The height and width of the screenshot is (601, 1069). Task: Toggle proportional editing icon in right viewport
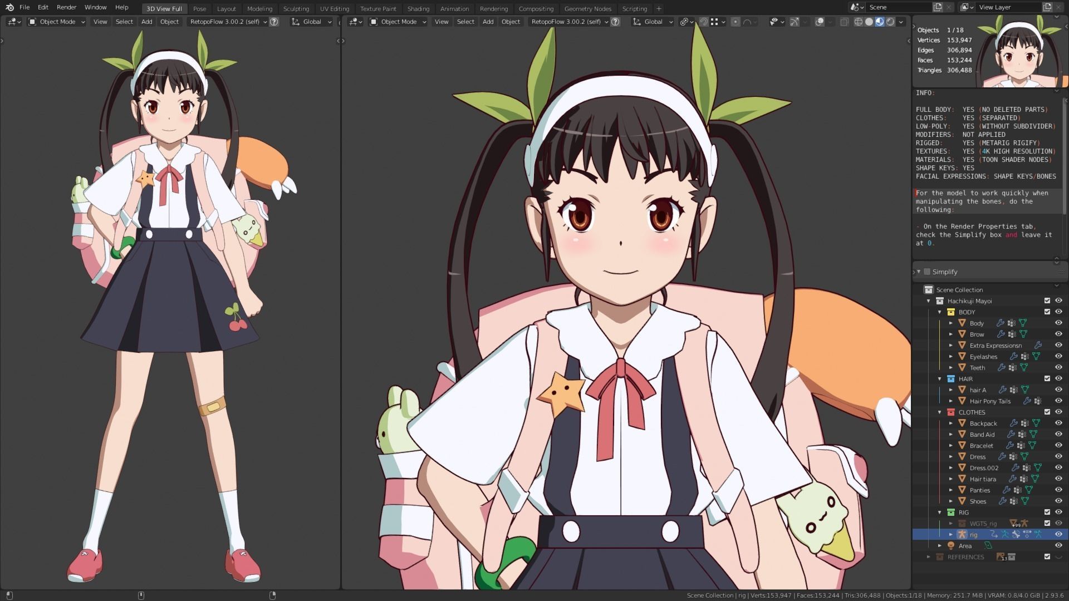pyautogui.click(x=735, y=22)
